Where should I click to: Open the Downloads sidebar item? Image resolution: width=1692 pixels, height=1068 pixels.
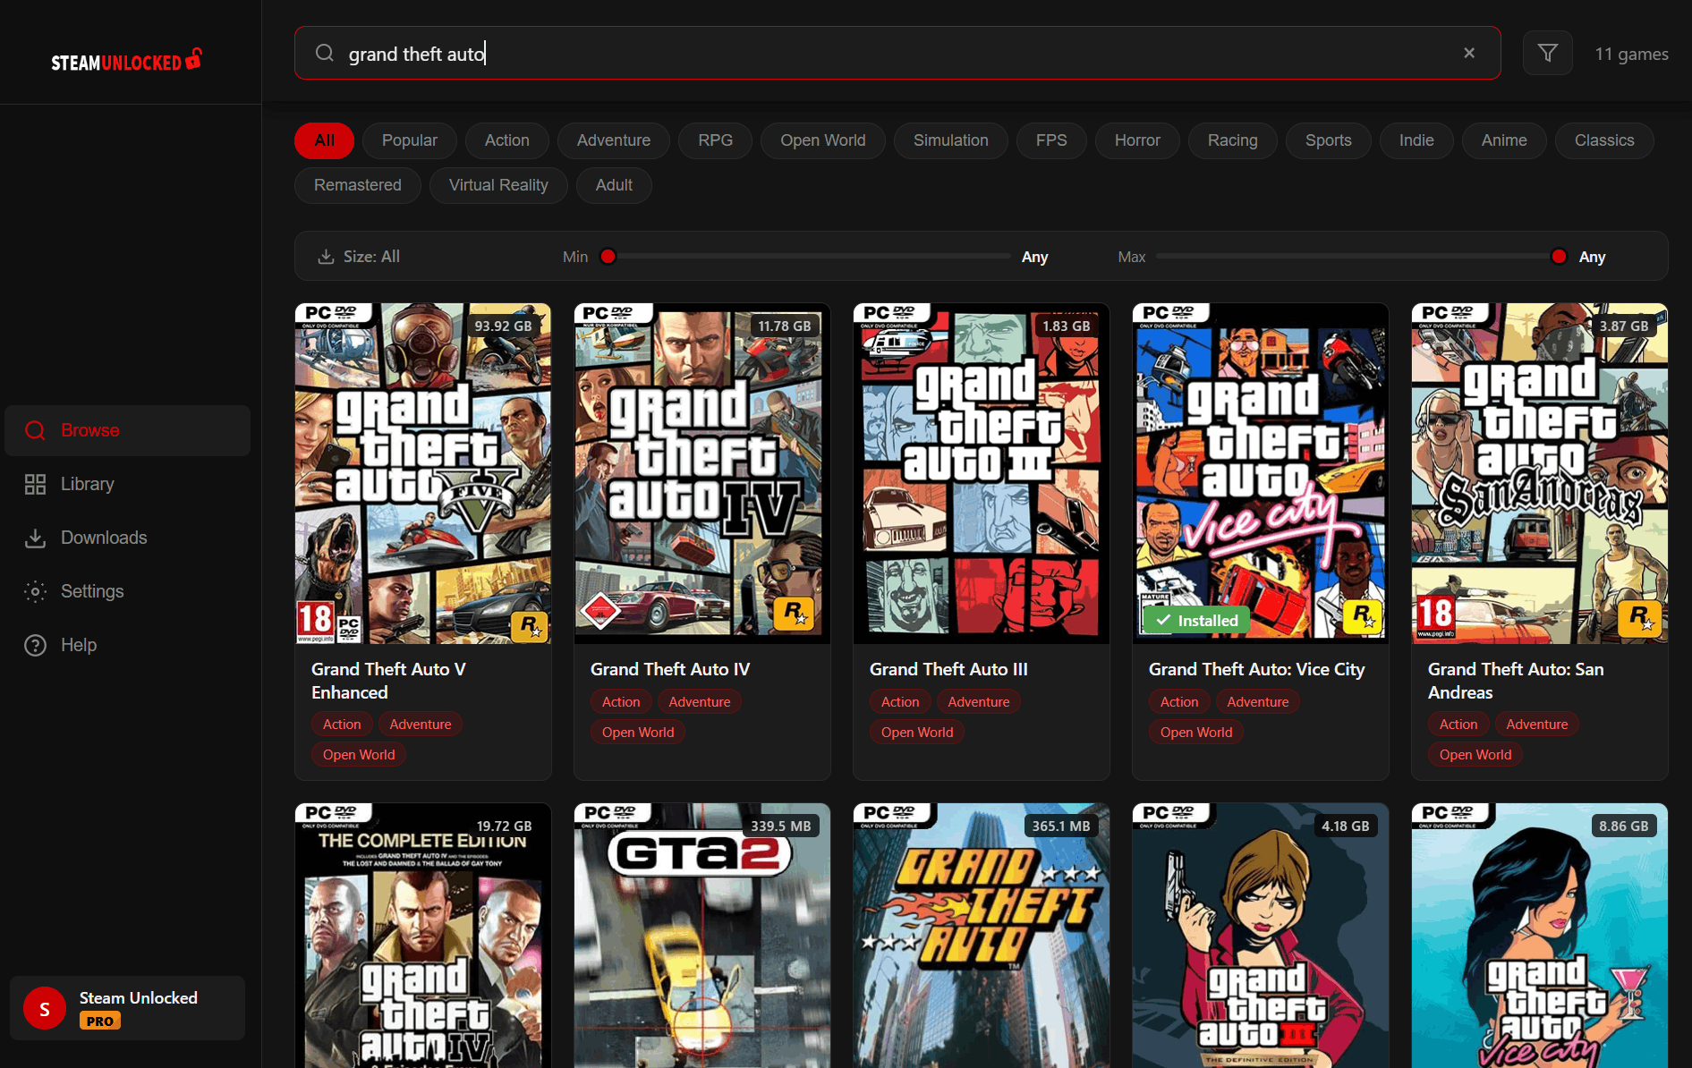click(x=128, y=538)
